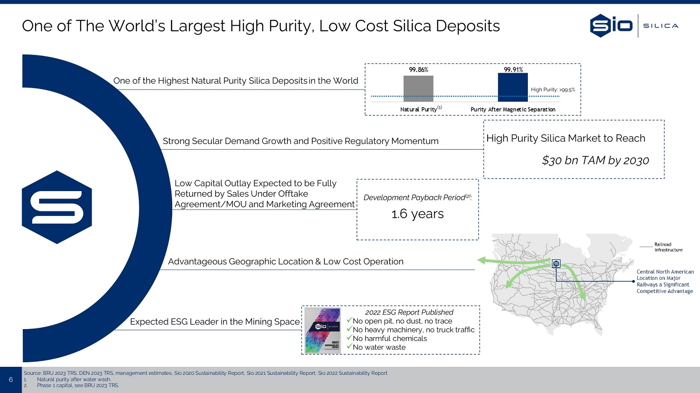Click the '$30 bn TAM by 2030' figure
Image resolution: width=700 pixels, height=393 pixels.
click(595, 160)
